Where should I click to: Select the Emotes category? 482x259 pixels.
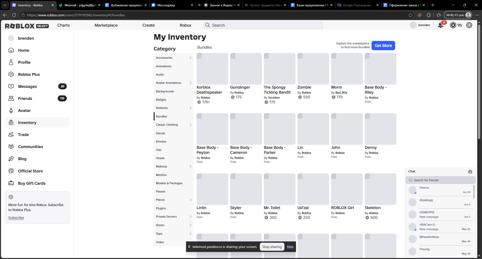point(161,142)
